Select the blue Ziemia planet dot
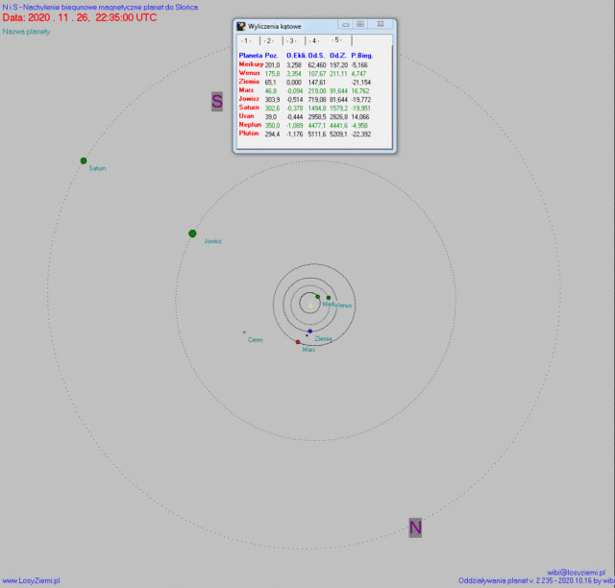This screenshot has height=588, width=615. (x=309, y=331)
